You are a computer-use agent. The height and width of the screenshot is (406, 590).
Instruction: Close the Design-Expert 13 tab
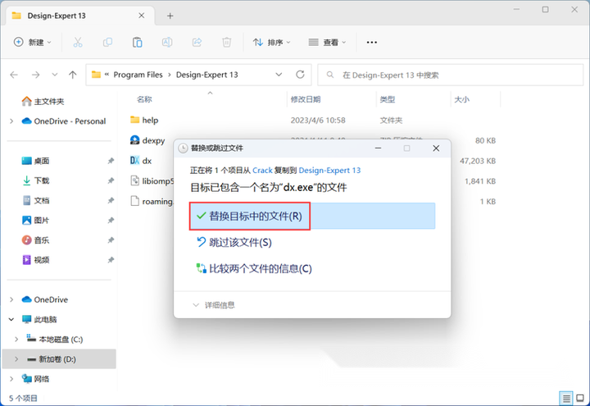(x=142, y=16)
